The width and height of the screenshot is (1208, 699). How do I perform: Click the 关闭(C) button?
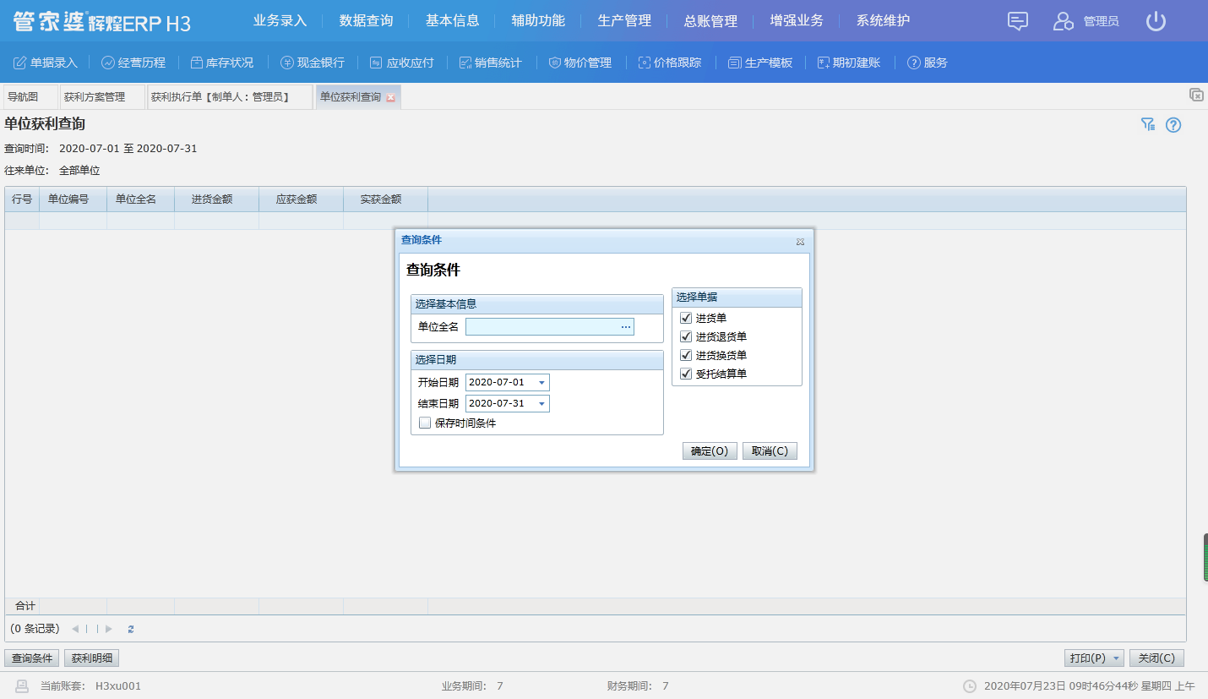(1156, 658)
